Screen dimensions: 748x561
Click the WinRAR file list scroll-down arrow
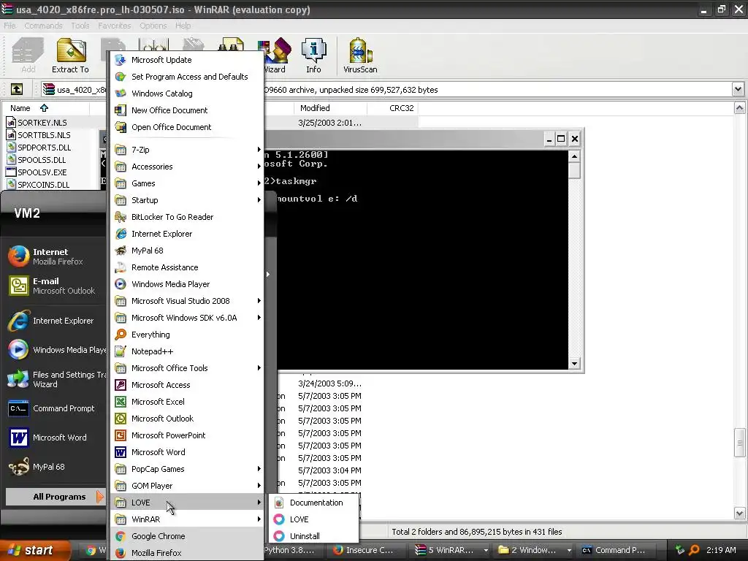point(739,514)
